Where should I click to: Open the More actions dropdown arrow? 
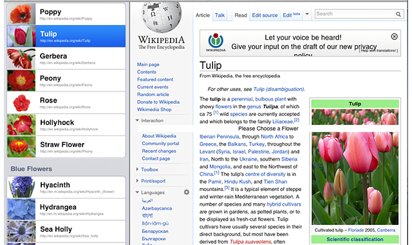pyautogui.click(x=307, y=14)
